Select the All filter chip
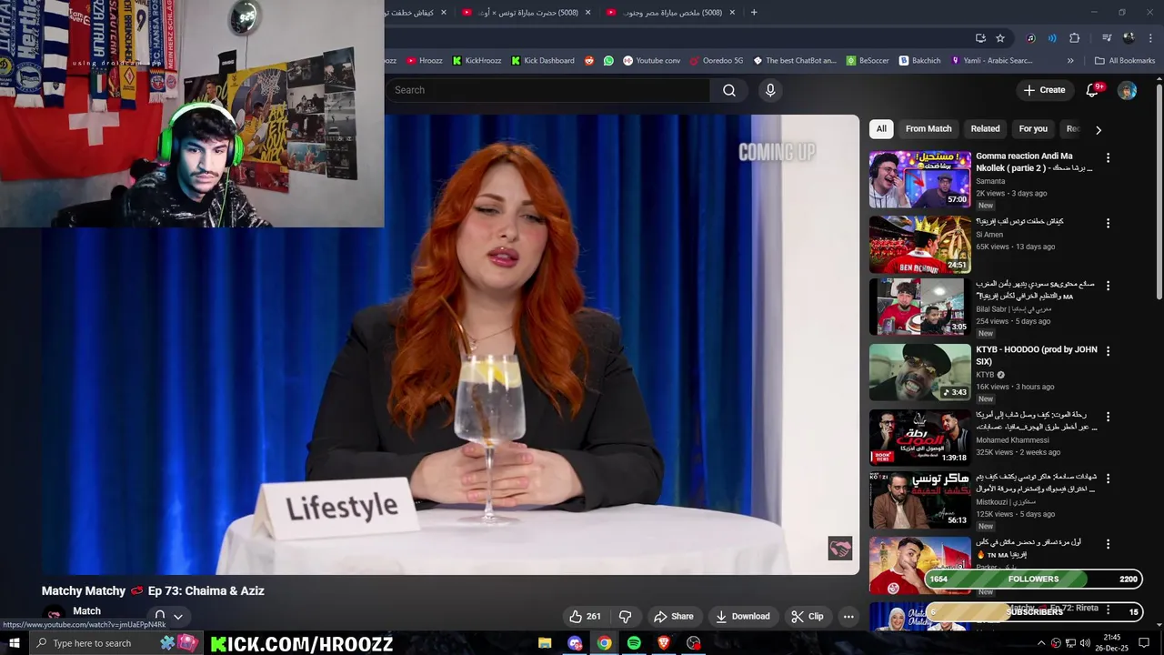1164x655 pixels. coord(881,129)
